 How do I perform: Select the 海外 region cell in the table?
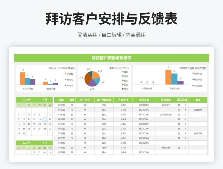104,148
